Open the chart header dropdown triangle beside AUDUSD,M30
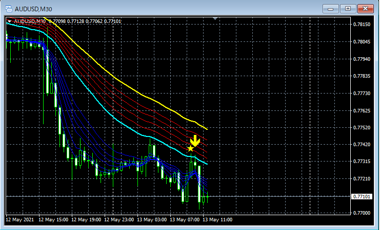The image size is (380, 230). coord(9,21)
